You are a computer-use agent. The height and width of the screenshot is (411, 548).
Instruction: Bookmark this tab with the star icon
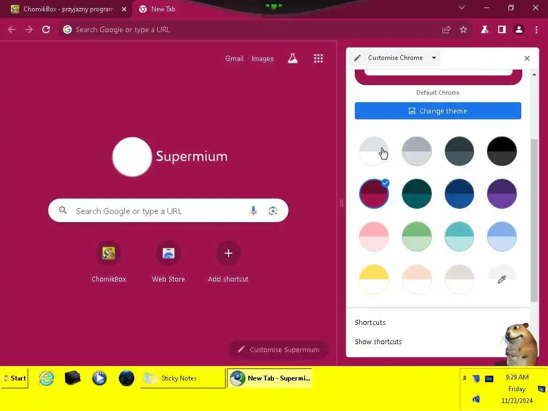(463, 30)
